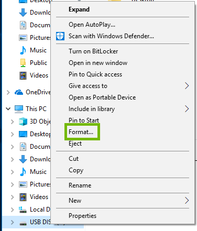The height and width of the screenshot is (231, 197).
Task: Click the This PC monitor icon
Action: [x=19, y=109]
